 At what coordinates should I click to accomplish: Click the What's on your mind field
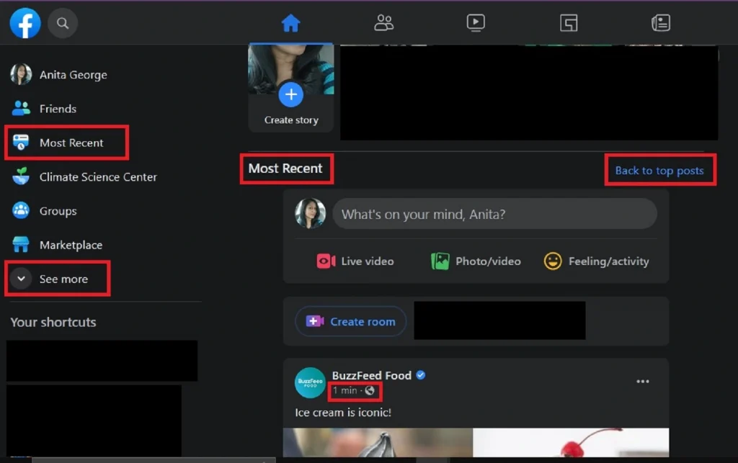[x=494, y=214]
